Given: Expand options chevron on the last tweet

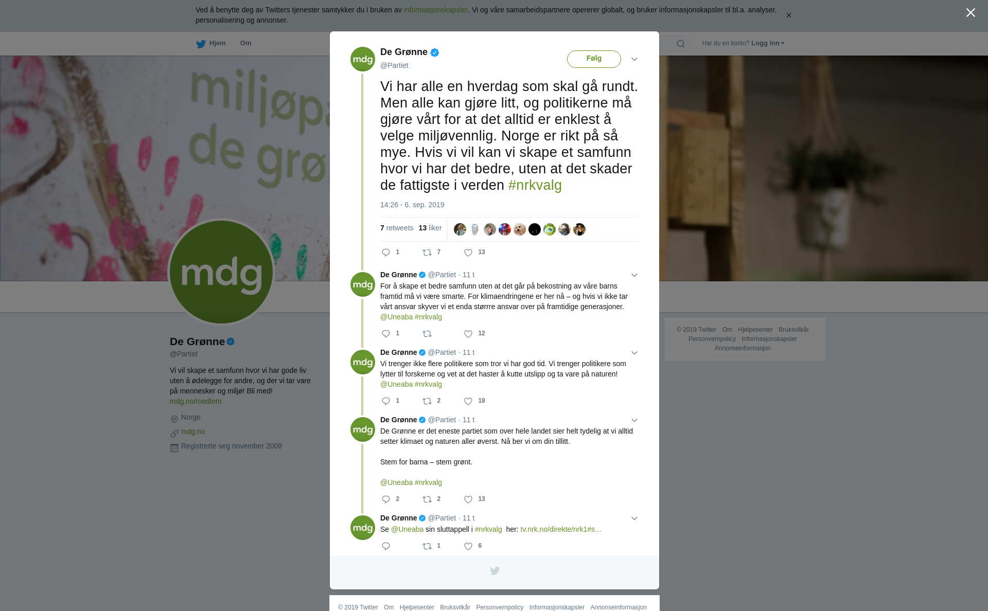Looking at the screenshot, I should coord(634,518).
